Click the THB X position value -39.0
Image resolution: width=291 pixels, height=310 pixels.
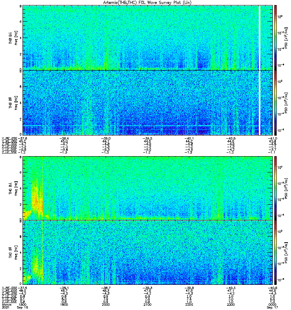(106, 138)
